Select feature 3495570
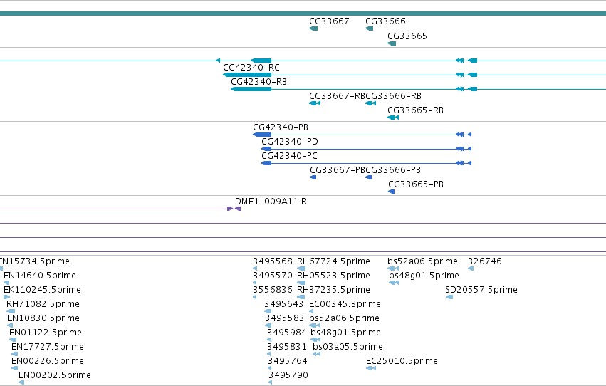This screenshot has height=386, width=606. click(273, 276)
